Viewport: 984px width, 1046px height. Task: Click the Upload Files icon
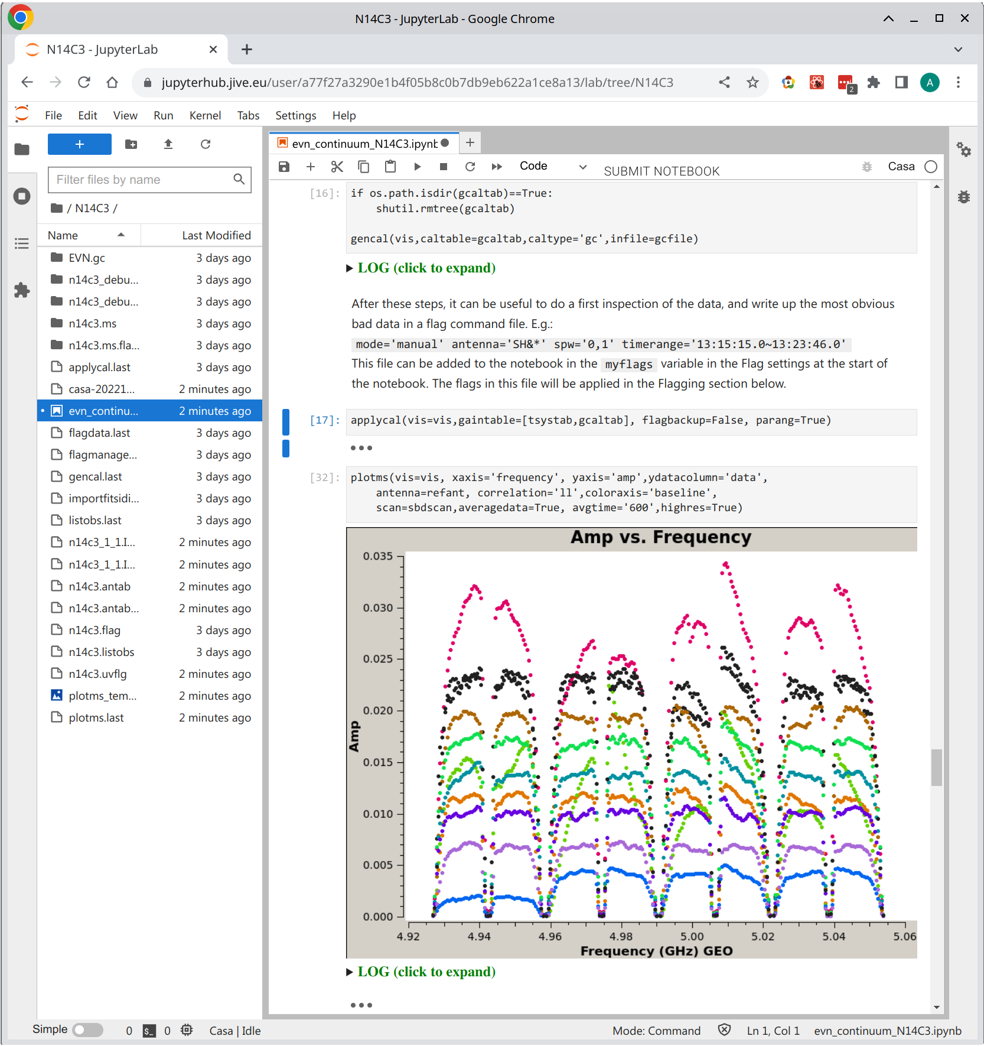click(x=168, y=144)
